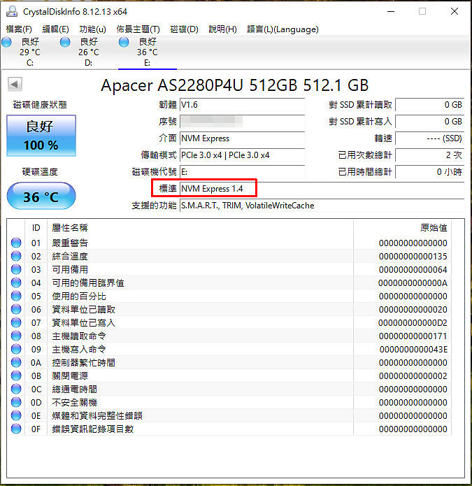Click status orb of attribute 0C 總通電時間

tap(16, 389)
